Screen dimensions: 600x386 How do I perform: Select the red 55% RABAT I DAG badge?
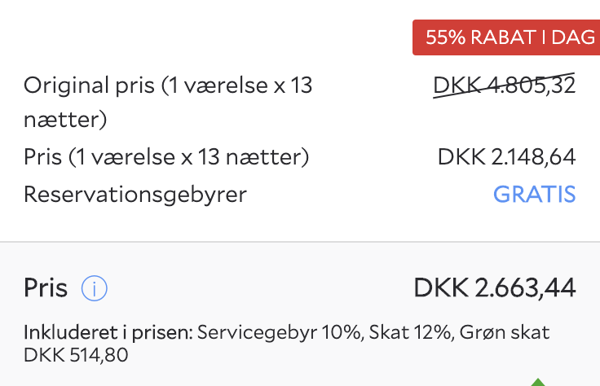506,37
